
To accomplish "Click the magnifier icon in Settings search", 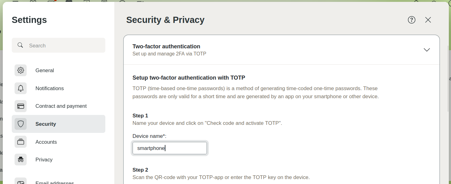I will [20, 45].
